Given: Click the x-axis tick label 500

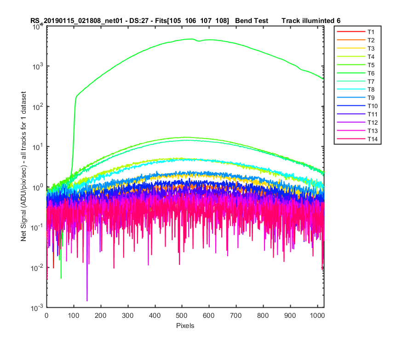Looking at the screenshot, I should pyautogui.click(x=182, y=316).
